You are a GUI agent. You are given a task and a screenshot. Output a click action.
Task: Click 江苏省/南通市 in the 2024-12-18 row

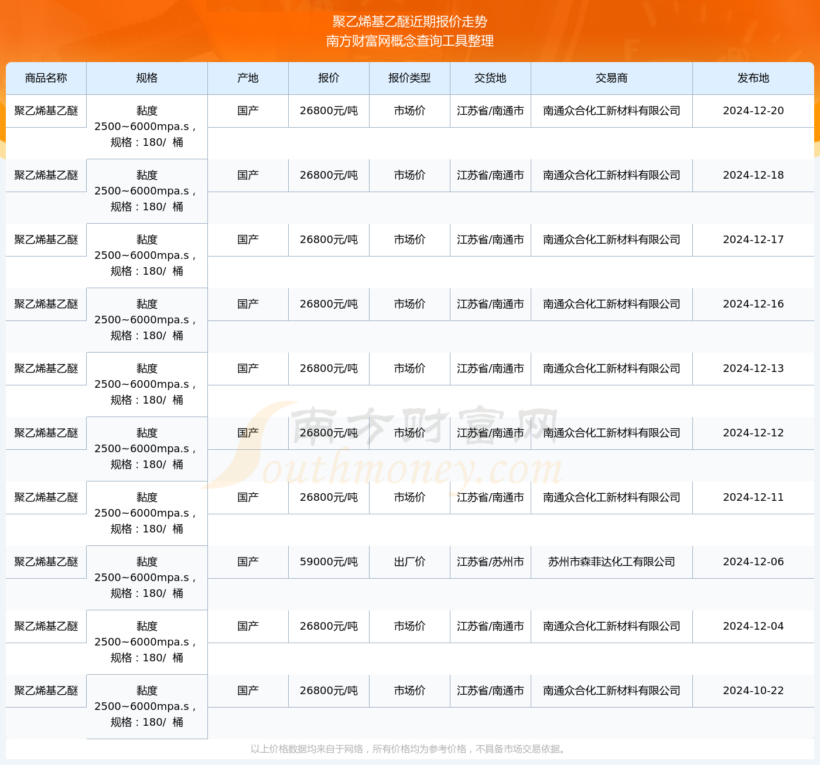pos(490,175)
